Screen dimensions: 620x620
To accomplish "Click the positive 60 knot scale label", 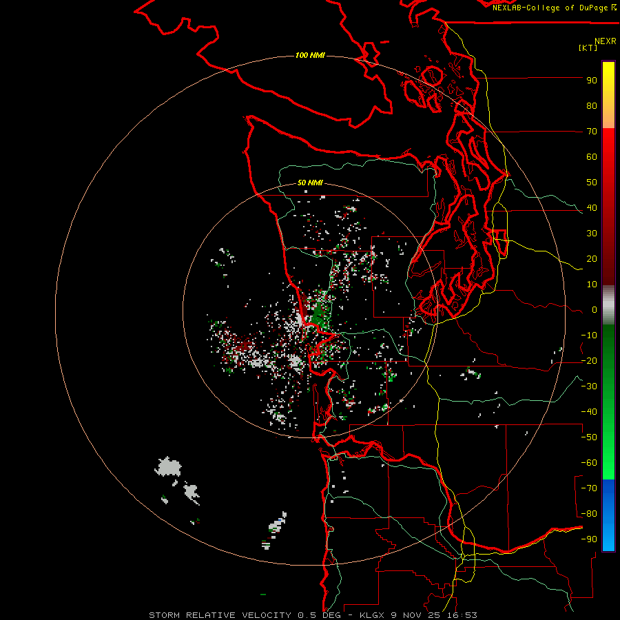I will (x=592, y=157).
